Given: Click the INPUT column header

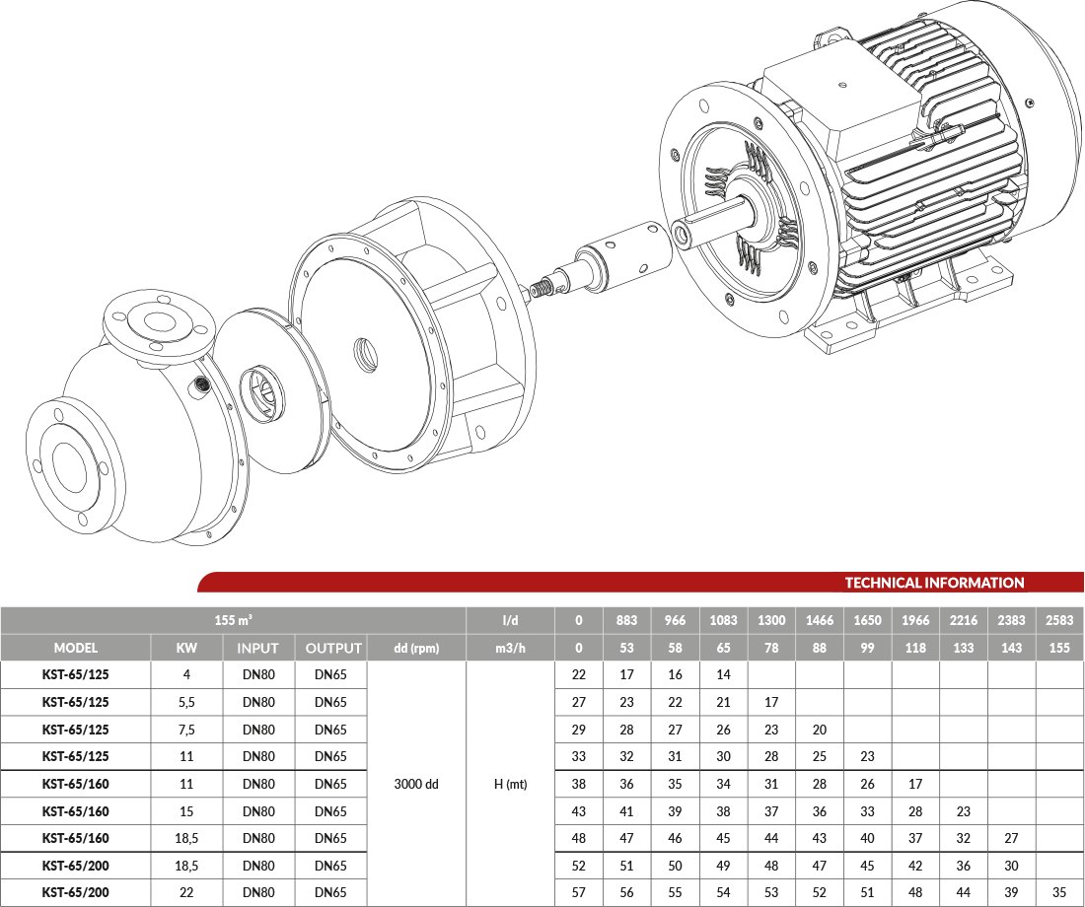Looking at the screenshot, I should point(258,649).
